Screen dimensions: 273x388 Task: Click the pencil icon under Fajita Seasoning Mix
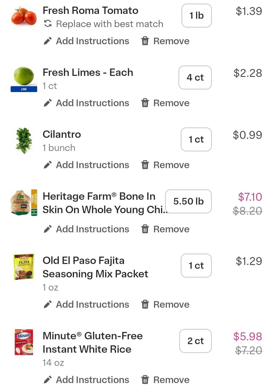[x=48, y=304]
